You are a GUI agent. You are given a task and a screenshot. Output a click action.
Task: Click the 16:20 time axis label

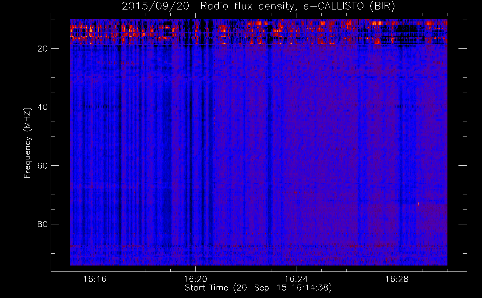point(195,279)
